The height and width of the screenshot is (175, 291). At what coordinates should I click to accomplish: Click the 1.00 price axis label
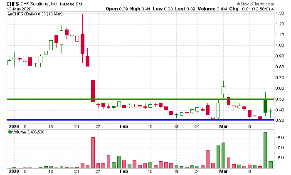[x=280, y=45]
